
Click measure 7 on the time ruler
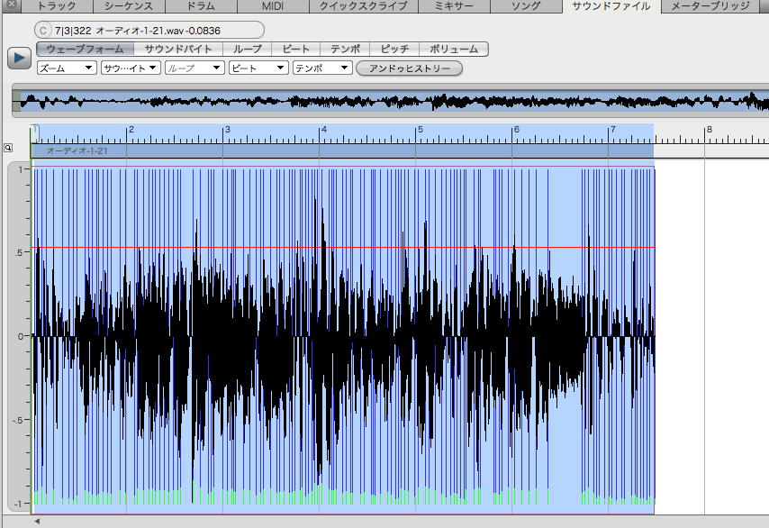coord(612,130)
